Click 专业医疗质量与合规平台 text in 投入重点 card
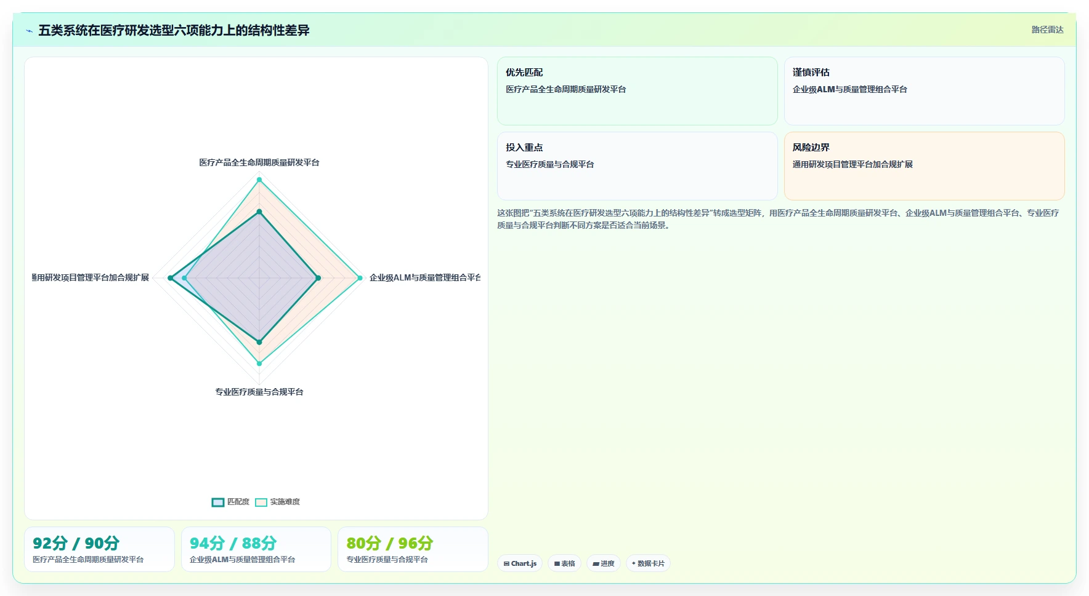The width and height of the screenshot is (1089, 596). point(549,164)
